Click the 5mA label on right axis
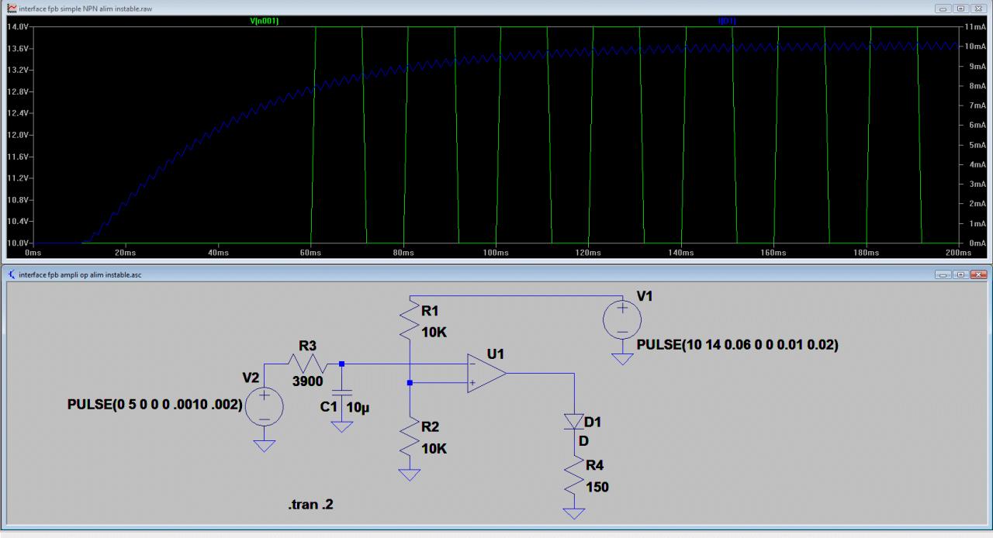This screenshot has width=993, height=538. point(977,145)
